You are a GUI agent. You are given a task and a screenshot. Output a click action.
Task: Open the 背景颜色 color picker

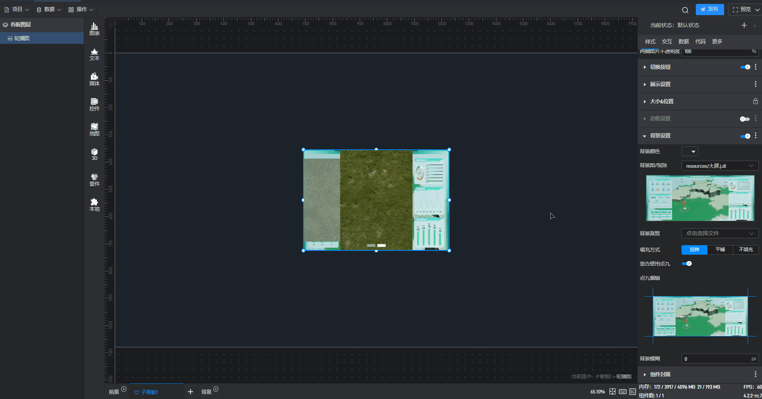[x=689, y=151]
